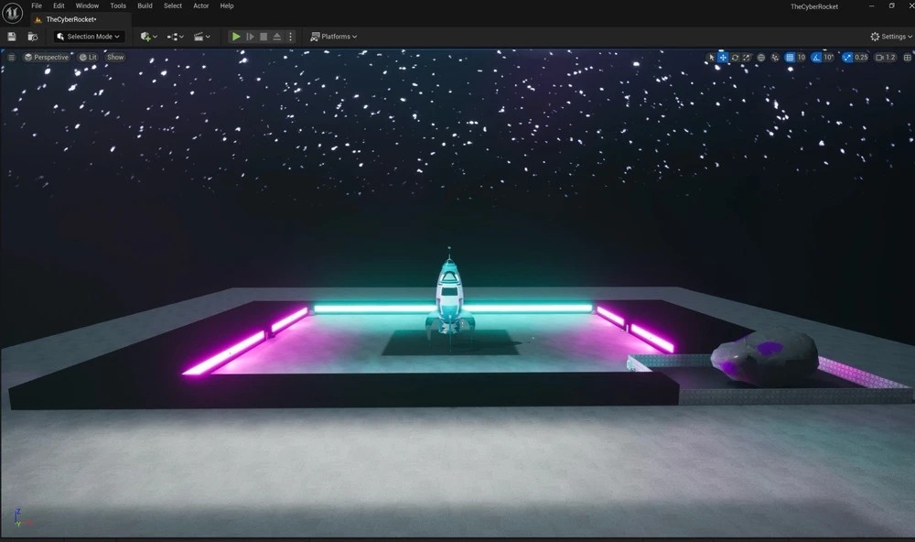Expand the Platforms dropdown
This screenshot has width=915, height=542.
(x=334, y=37)
